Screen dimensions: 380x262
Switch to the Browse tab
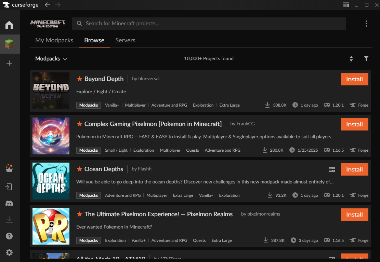[94, 40]
